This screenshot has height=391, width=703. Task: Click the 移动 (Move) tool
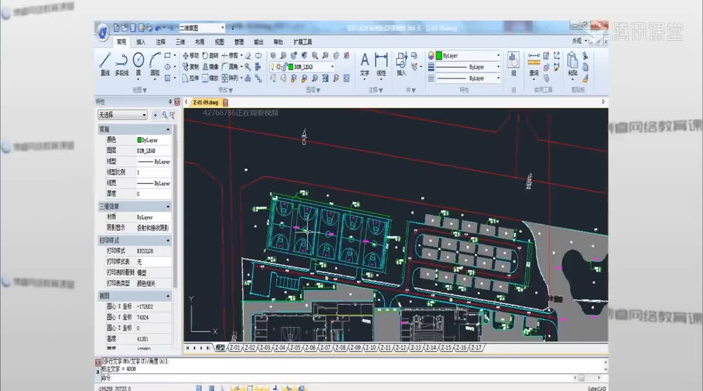point(191,55)
